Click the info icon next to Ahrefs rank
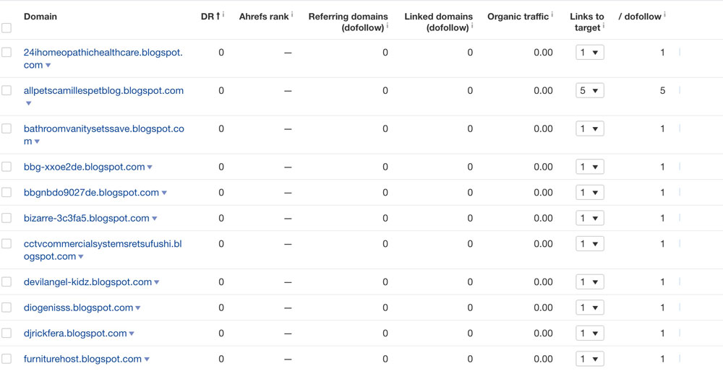 292,14
